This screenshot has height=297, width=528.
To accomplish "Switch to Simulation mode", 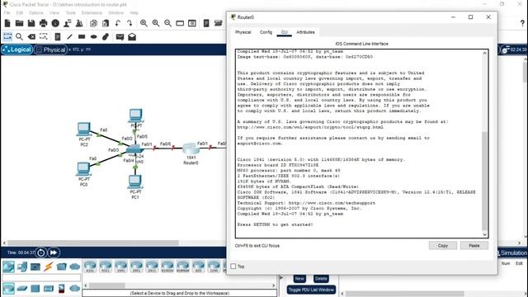I will tap(511, 253).
